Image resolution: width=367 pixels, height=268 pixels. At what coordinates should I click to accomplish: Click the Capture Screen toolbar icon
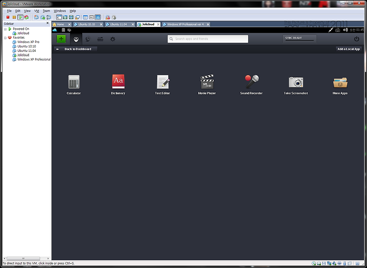108,17
